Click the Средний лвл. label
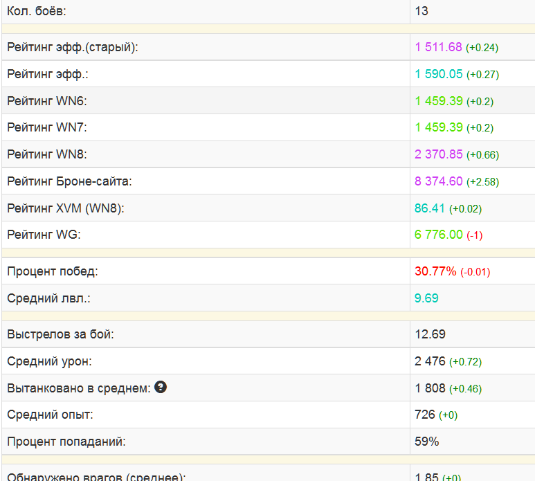This screenshot has height=481, width=535. (x=48, y=298)
